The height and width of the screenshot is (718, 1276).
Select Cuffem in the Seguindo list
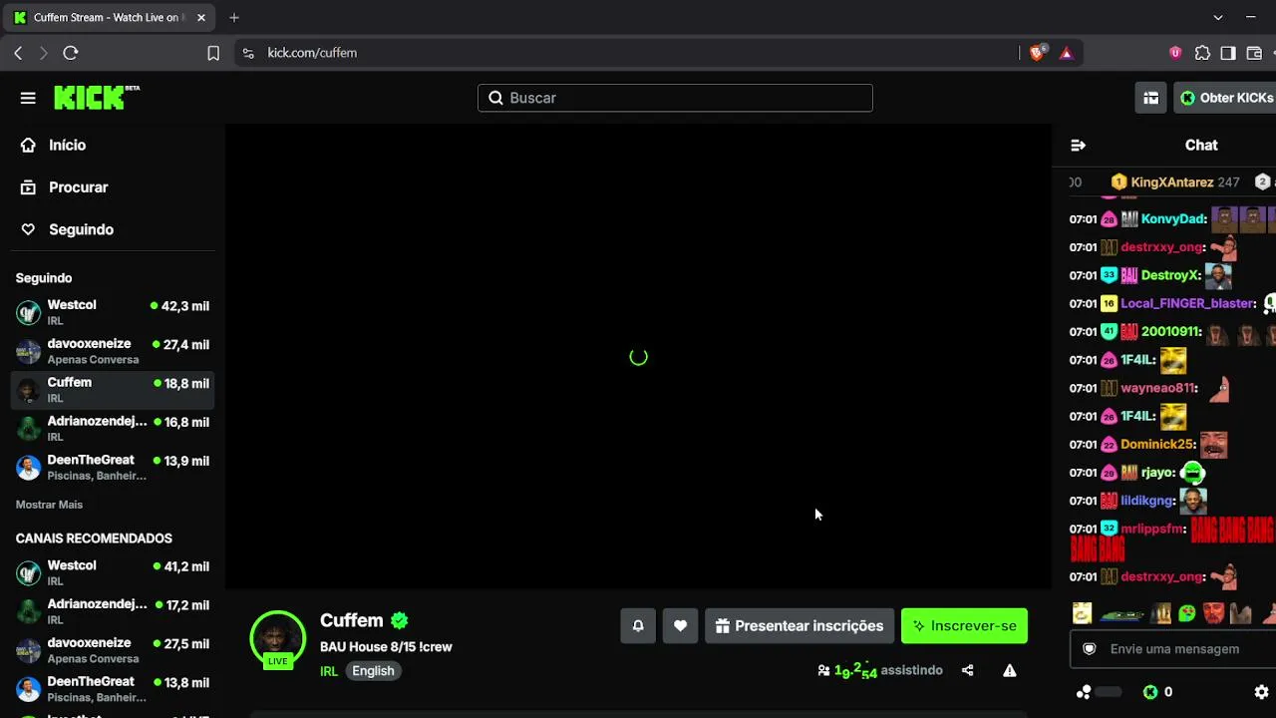[x=113, y=390]
